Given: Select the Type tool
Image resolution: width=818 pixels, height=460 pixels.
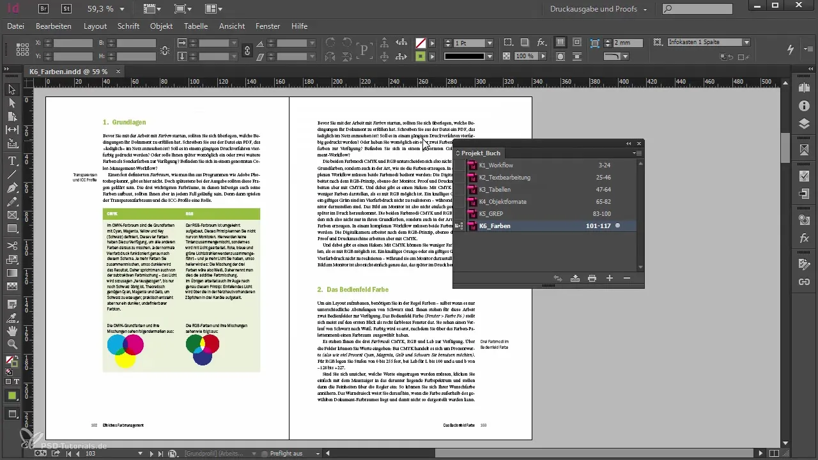Looking at the screenshot, I should [12, 160].
